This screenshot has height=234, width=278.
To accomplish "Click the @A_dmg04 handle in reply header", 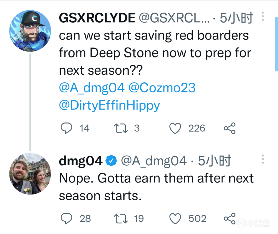I will tap(154, 161).
